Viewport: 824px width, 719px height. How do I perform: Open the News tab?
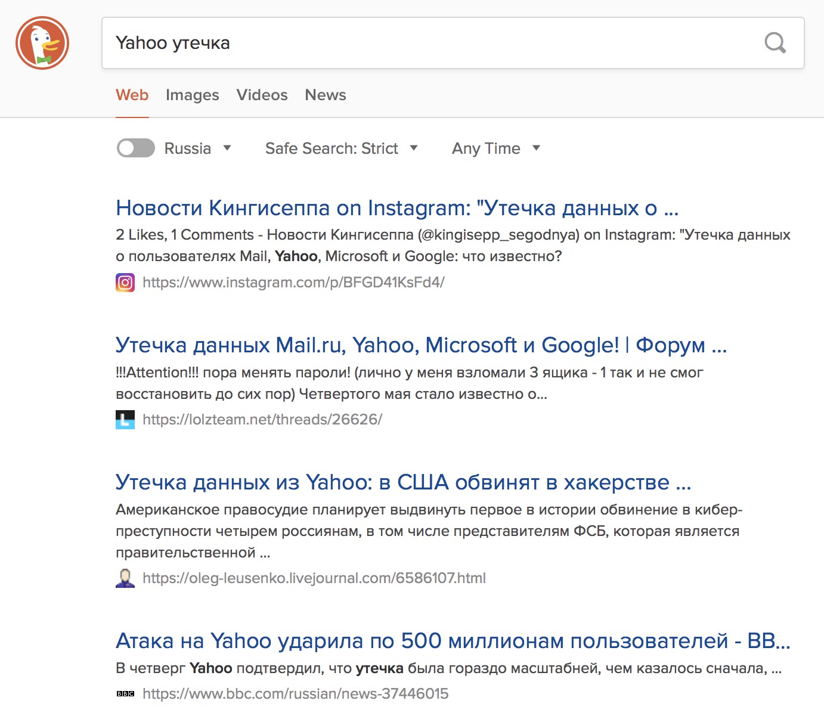point(325,95)
